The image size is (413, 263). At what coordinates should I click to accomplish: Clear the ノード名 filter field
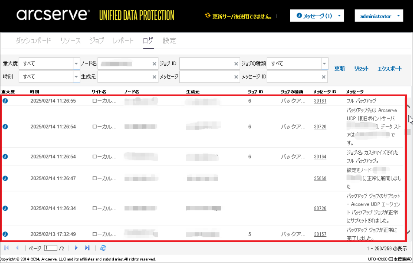(x=154, y=63)
